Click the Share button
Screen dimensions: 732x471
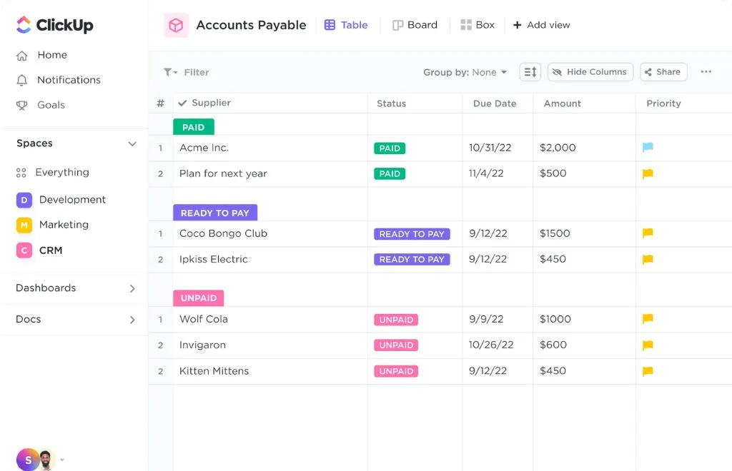663,72
